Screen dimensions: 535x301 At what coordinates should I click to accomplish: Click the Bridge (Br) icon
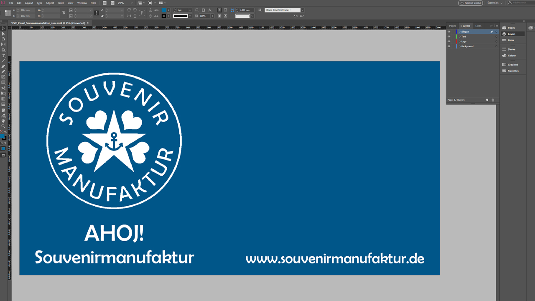tap(104, 3)
